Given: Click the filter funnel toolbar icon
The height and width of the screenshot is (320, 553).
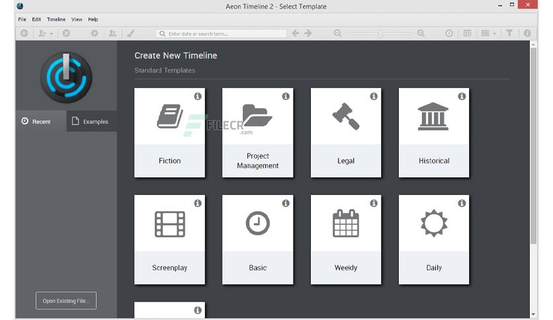Looking at the screenshot, I should (x=509, y=33).
